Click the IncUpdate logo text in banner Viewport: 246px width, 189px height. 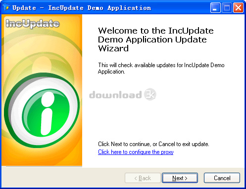(33, 24)
